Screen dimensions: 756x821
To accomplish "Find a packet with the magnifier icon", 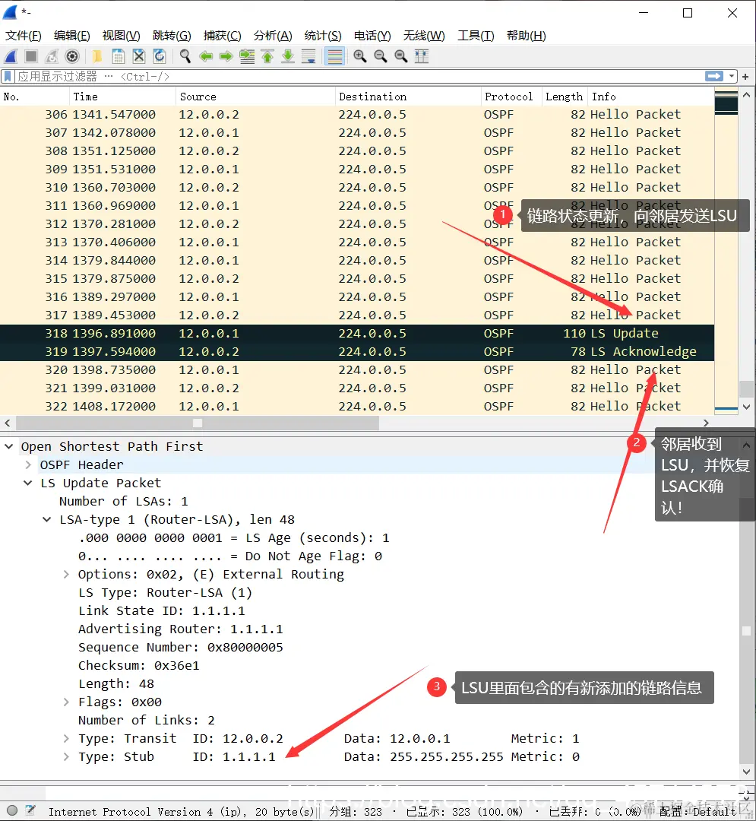I will click(x=185, y=56).
